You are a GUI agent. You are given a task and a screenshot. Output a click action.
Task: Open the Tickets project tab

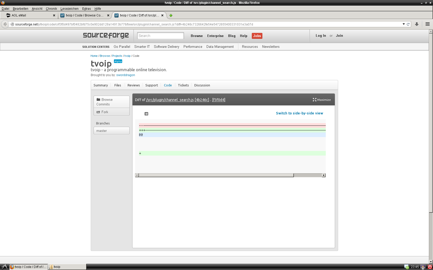click(x=183, y=85)
